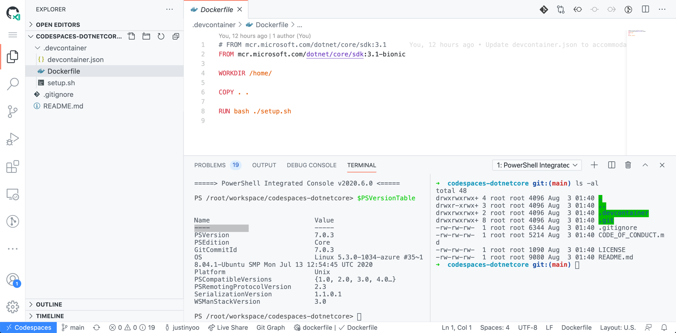Open breadcrumb ellipsis symbol picker

[300, 25]
